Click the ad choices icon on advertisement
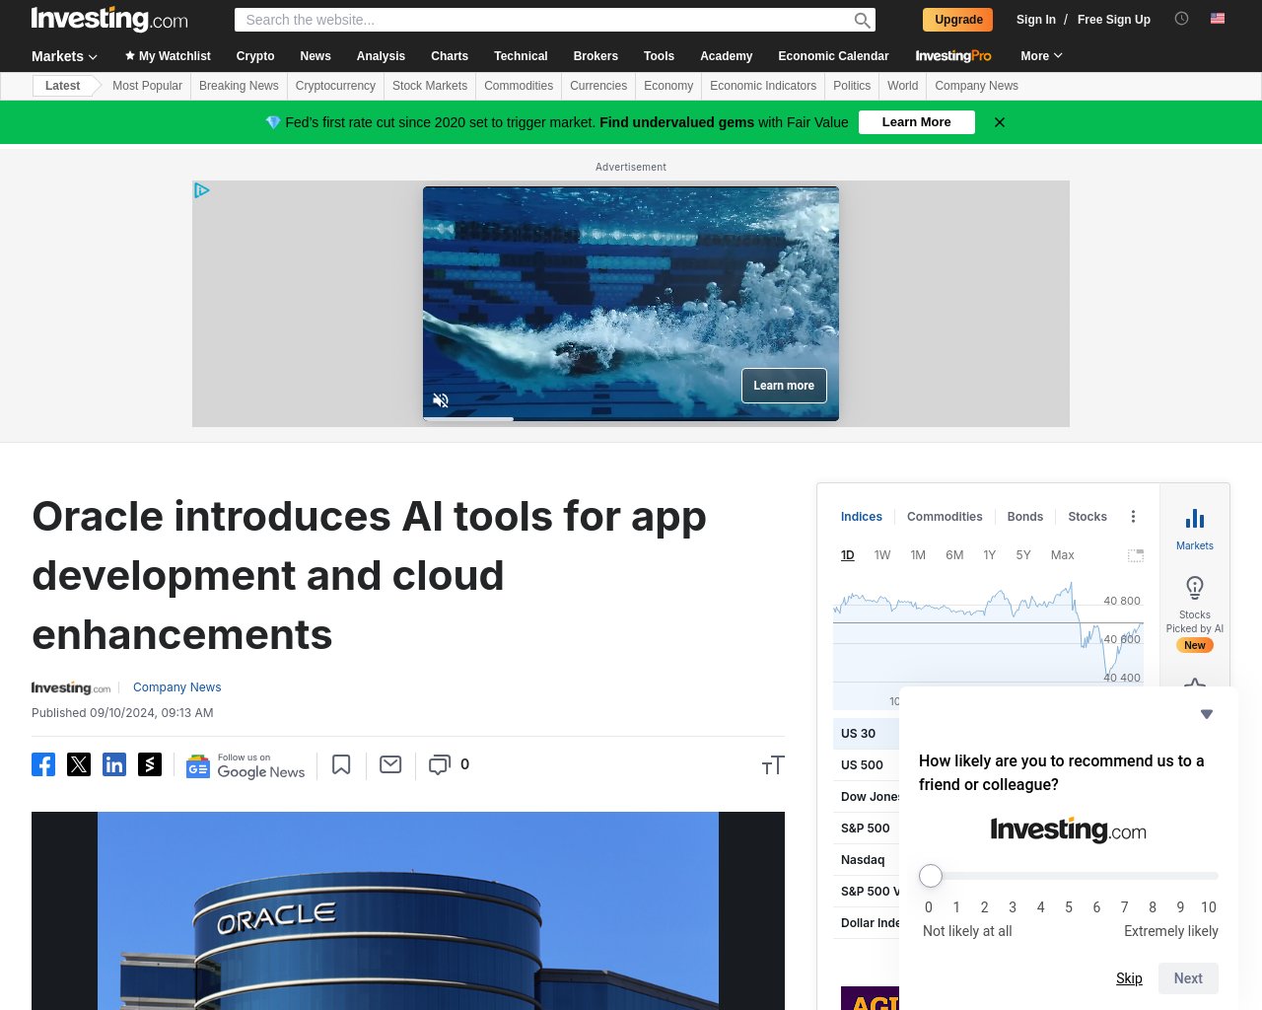1262x1010 pixels. pyautogui.click(x=202, y=190)
